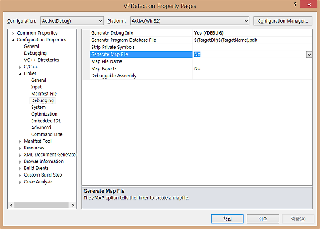Expand the Browse Information node
This screenshot has width=320, height=229.
point(20,161)
